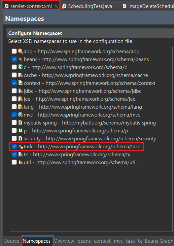Enable the aop namespace checkbox

click(14, 51)
